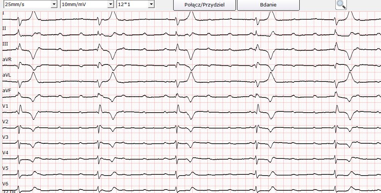Click the lead III label
The height and width of the screenshot is (193, 381).
coord(5,44)
